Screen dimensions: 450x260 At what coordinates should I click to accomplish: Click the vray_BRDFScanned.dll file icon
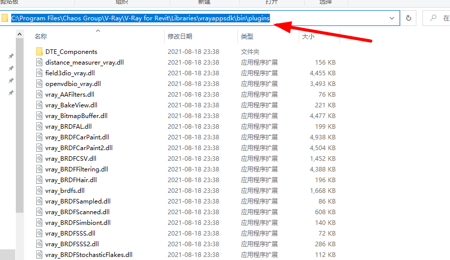40,212
